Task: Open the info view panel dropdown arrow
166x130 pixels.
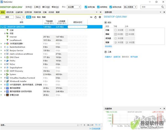Action: coord(160,12)
